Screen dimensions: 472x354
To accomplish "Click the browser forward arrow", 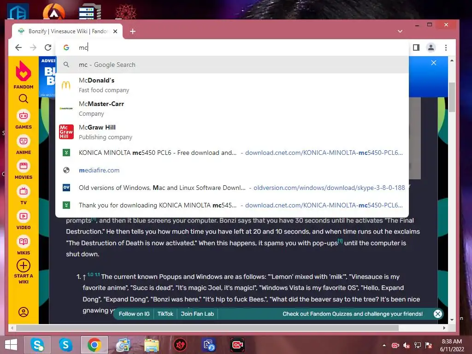I will [x=33, y=47].
